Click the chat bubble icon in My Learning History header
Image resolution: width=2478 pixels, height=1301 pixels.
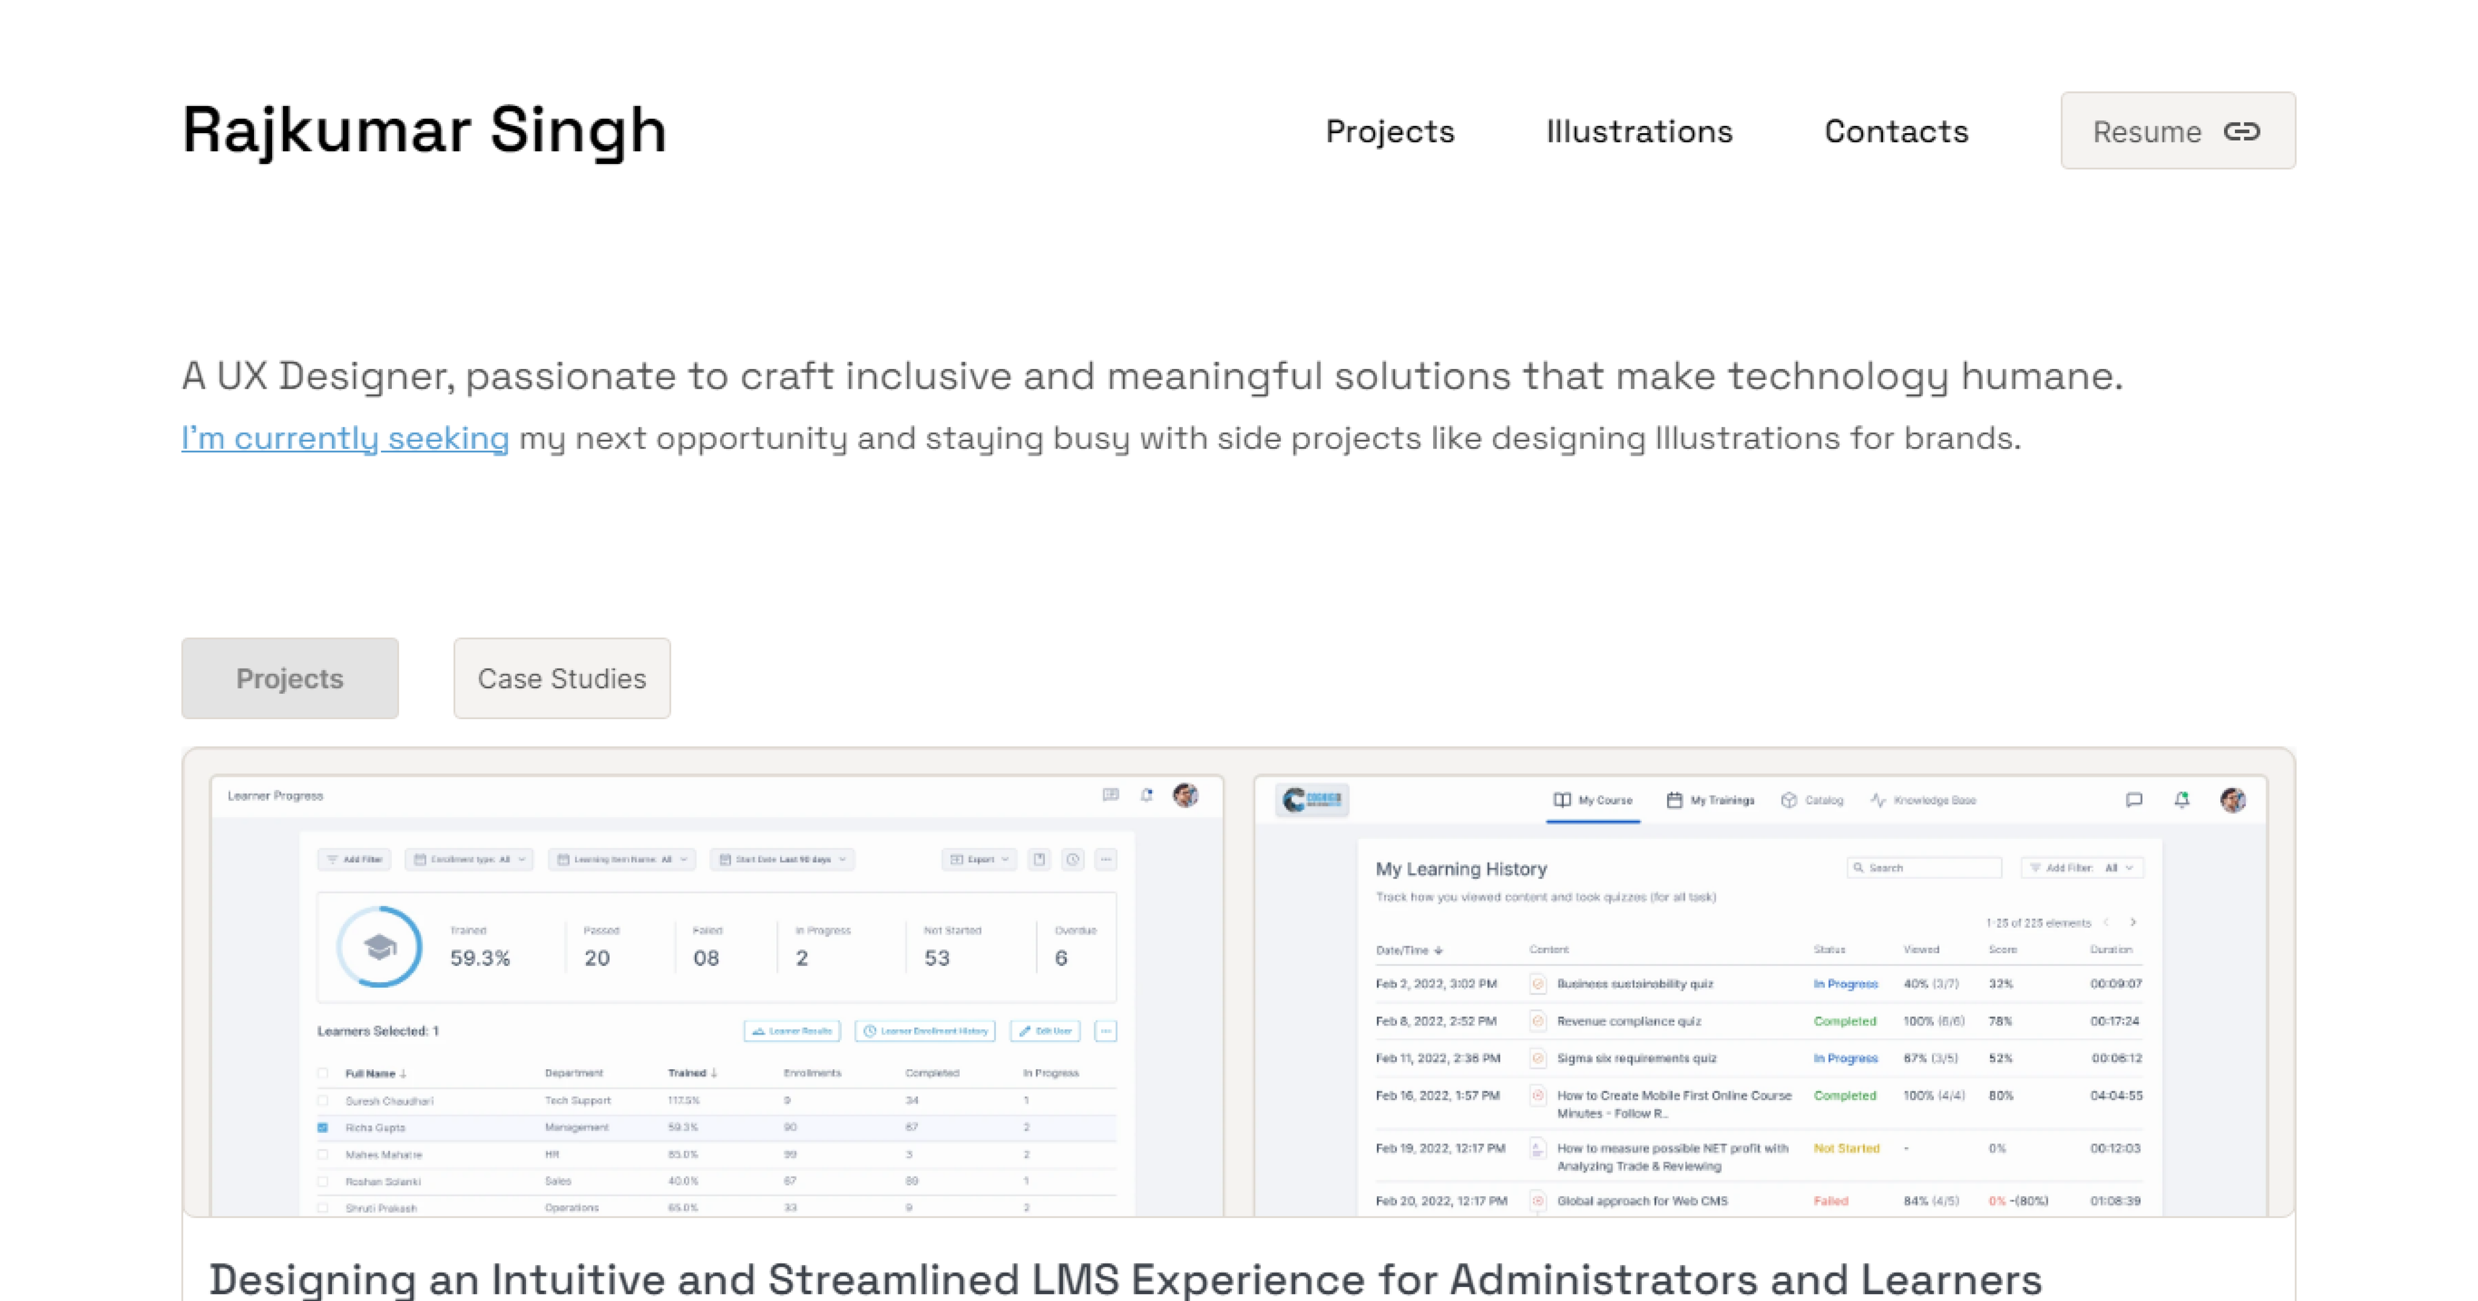pos(2134,800)
